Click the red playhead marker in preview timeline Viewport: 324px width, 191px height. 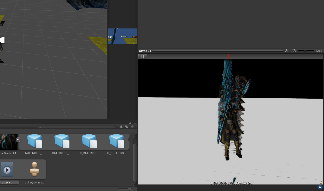(228, 56)
